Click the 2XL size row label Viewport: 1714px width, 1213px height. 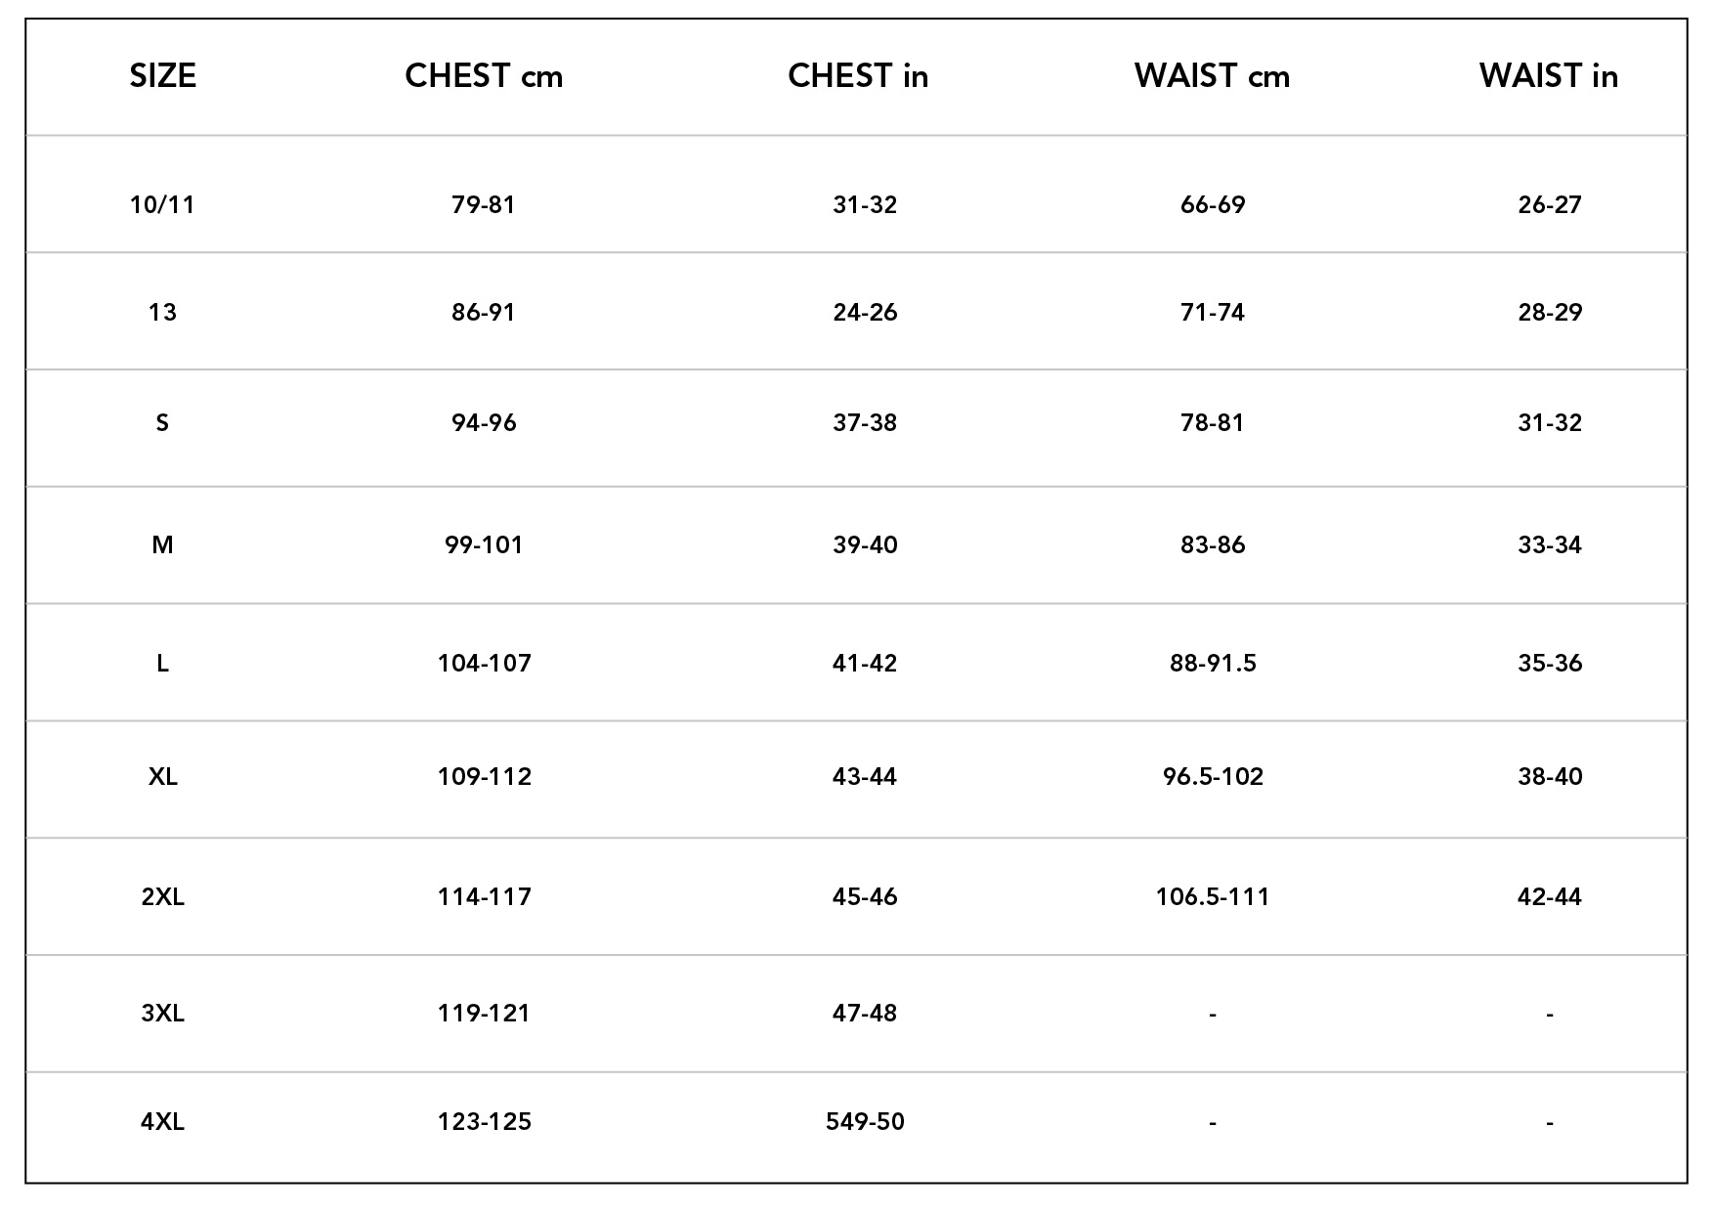click(x=162, y=896)
